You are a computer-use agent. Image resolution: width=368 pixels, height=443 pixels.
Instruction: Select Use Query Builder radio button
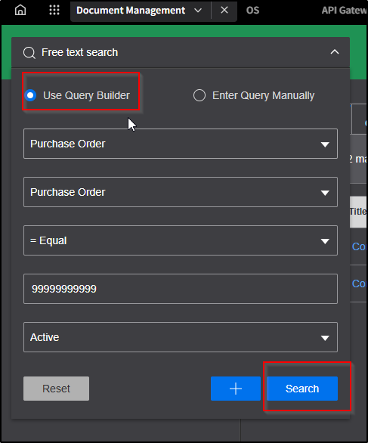point(30,95)
